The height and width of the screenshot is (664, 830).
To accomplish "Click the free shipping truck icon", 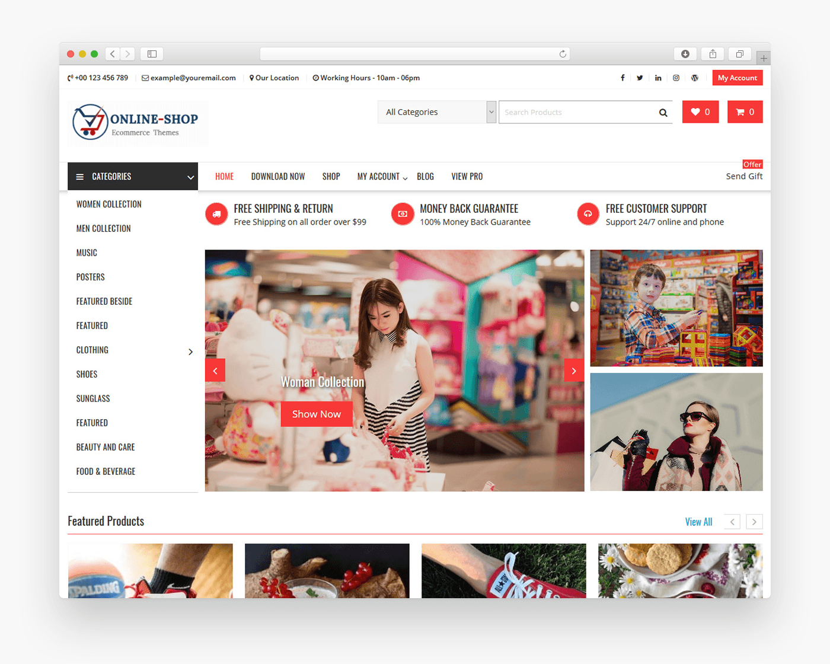I will (216, 214).
